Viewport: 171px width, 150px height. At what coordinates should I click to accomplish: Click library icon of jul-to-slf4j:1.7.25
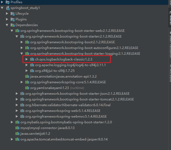coord(32,71)
